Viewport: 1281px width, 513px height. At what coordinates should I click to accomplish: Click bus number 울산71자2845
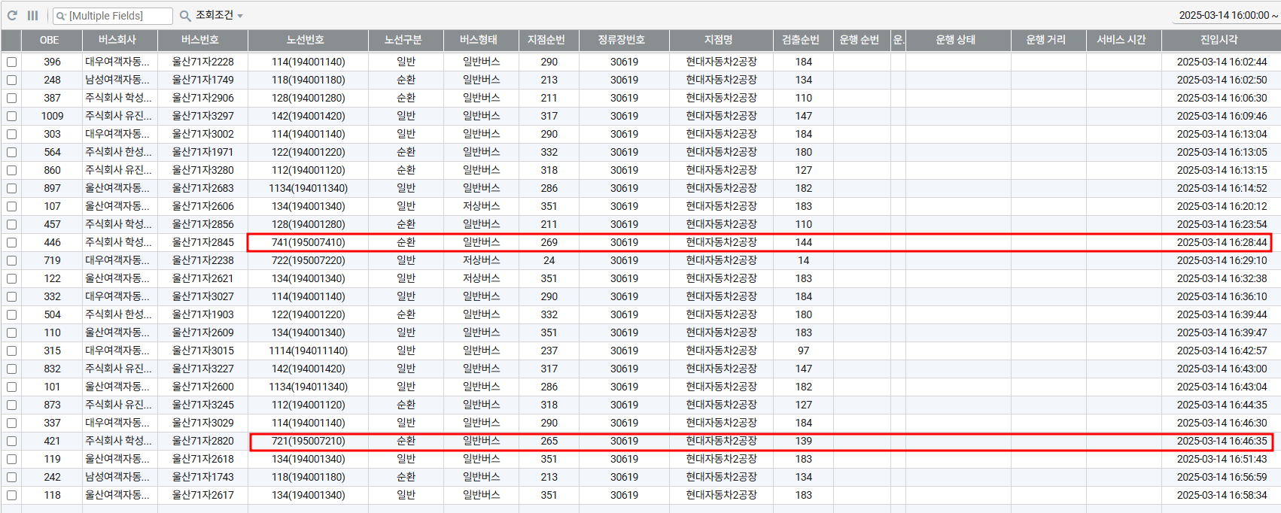203,242
